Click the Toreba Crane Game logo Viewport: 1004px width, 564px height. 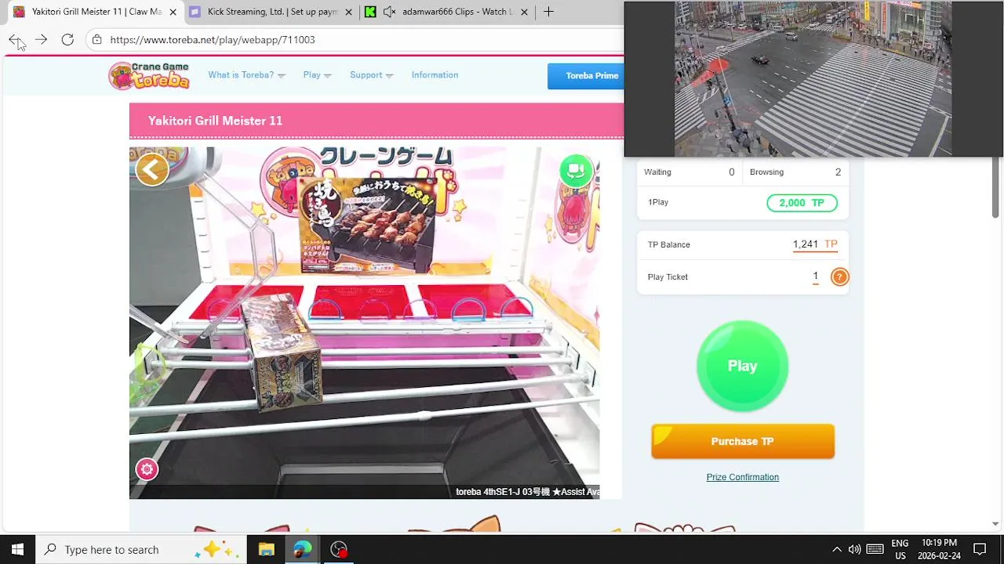click(x=149, y=75)
